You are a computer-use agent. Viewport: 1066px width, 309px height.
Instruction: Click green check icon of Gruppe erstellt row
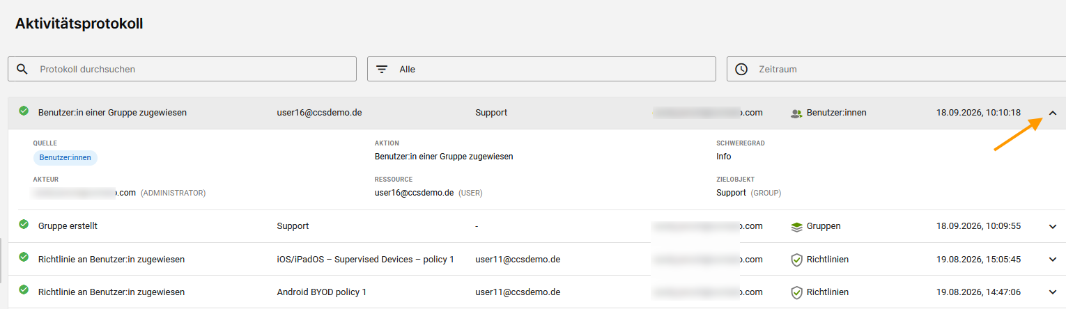pos(24,224)
